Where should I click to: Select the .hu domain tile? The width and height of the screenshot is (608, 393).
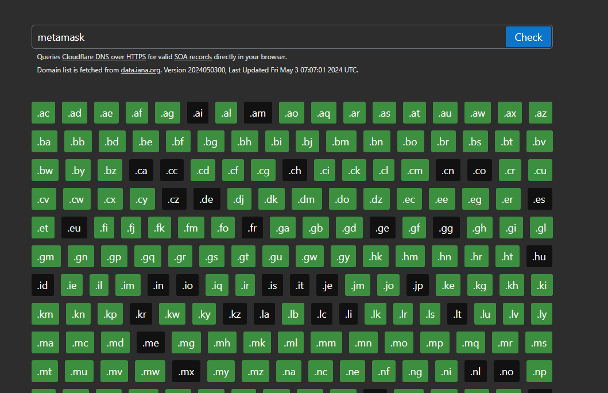coord(539,257)
